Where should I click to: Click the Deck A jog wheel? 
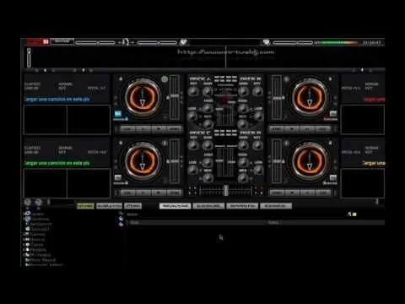tap(143, 97)
